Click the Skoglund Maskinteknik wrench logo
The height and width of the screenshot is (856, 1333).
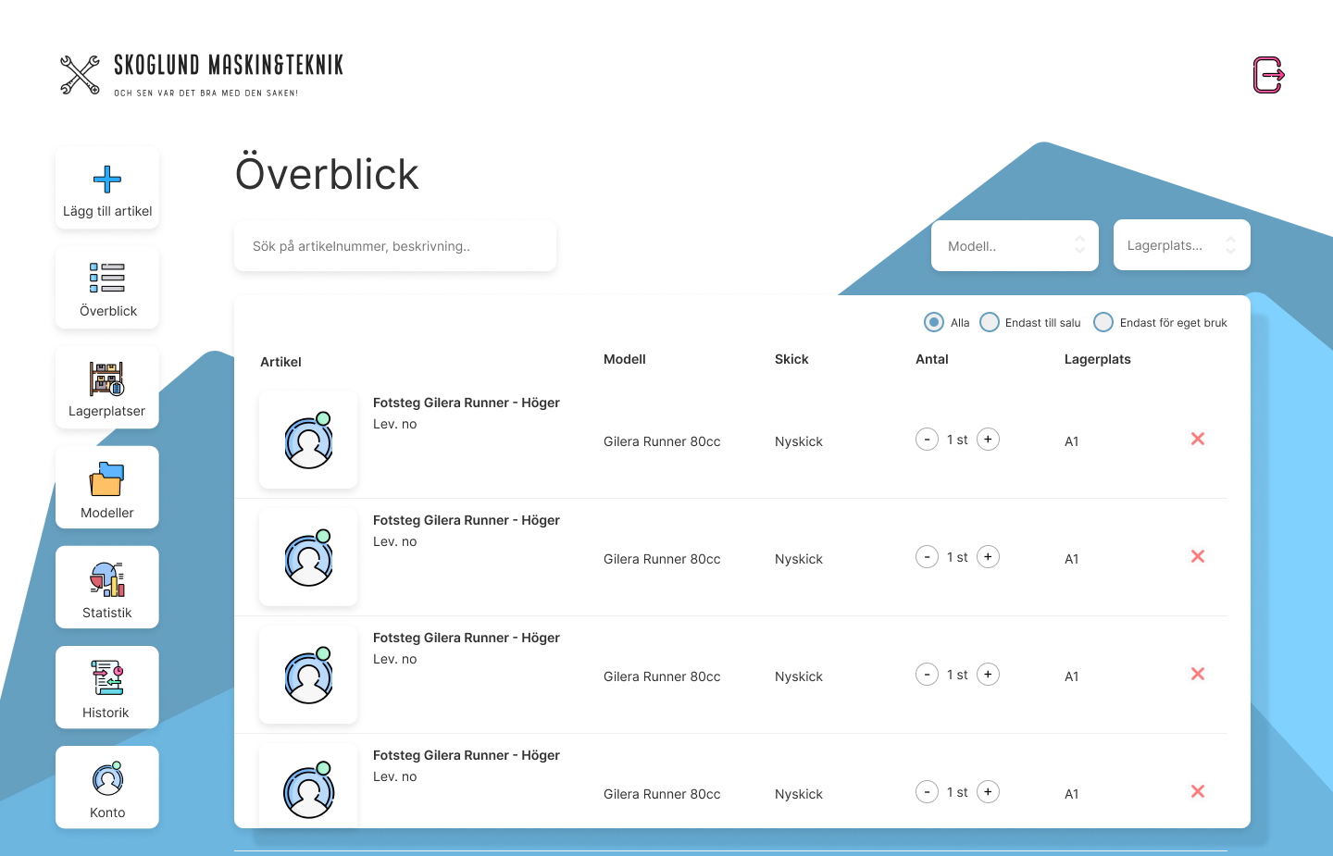pyautogui.click(x=80, y=75)
